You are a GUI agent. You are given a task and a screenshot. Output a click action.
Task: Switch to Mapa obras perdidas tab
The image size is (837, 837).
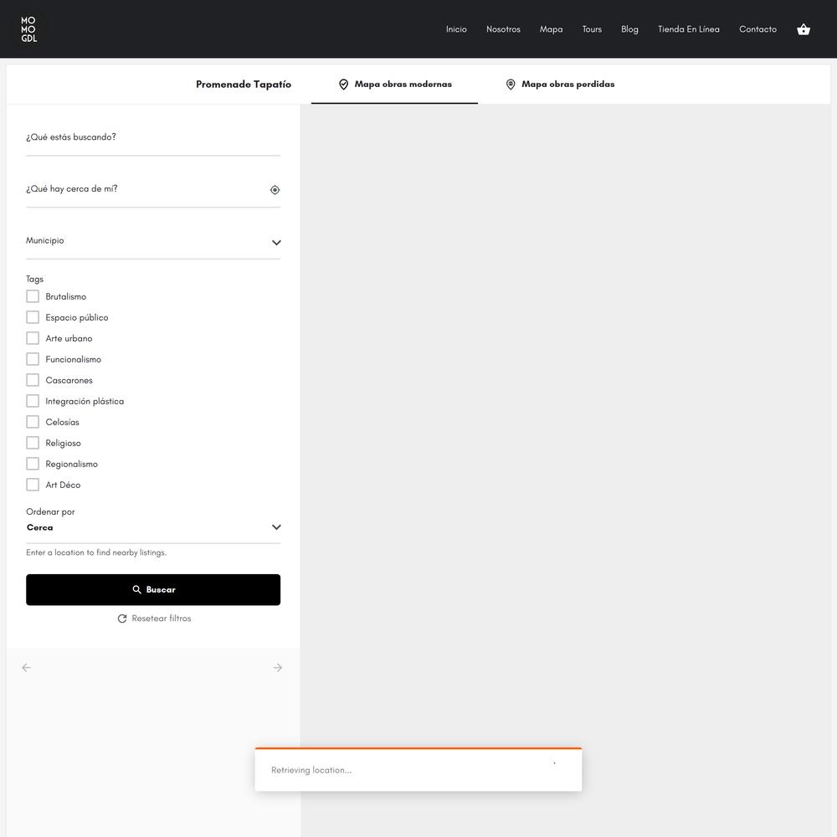pos(560,85)
